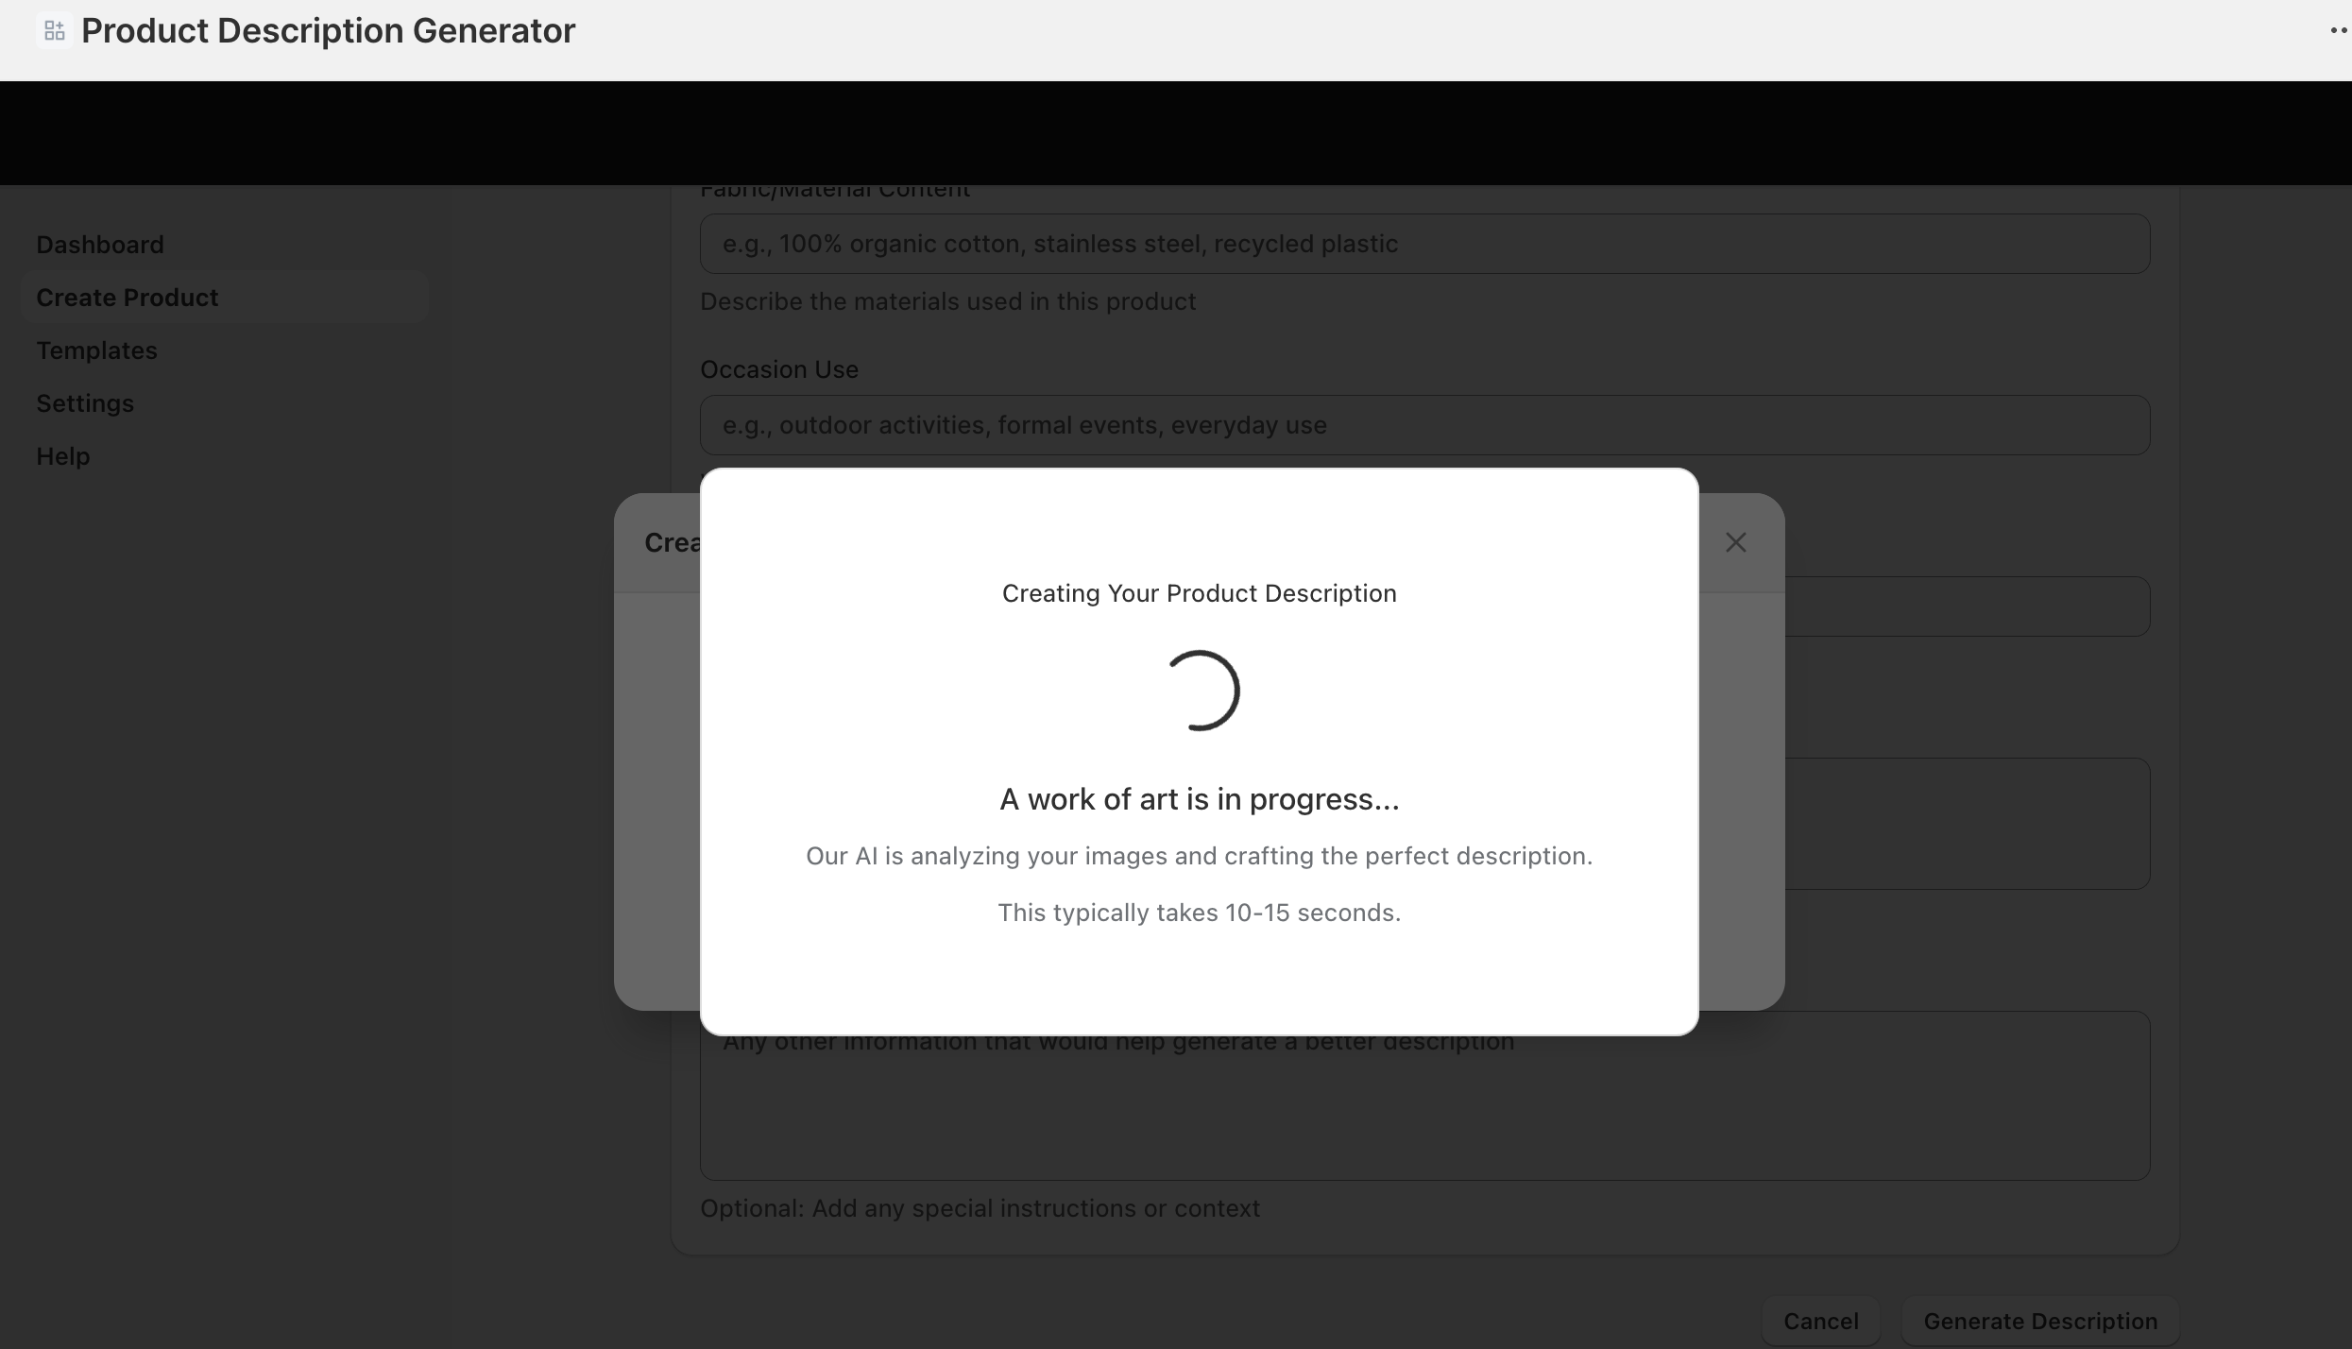Open Templates from the sidebar
The width and height of the screenshot is (2352, 1349).
96,350
